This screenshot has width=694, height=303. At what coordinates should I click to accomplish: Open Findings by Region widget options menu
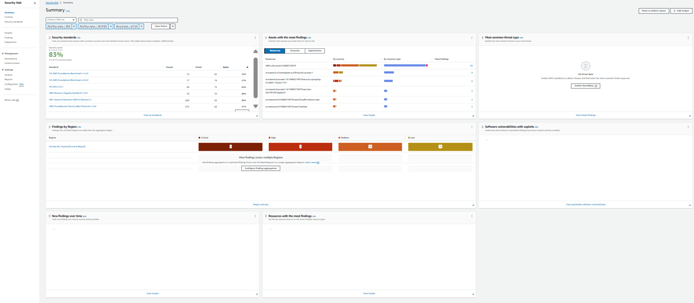[x=472, y=127]
